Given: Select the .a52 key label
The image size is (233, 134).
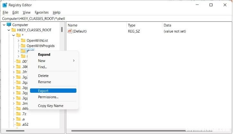Looking at the screenshot, I should coord(25,124).
